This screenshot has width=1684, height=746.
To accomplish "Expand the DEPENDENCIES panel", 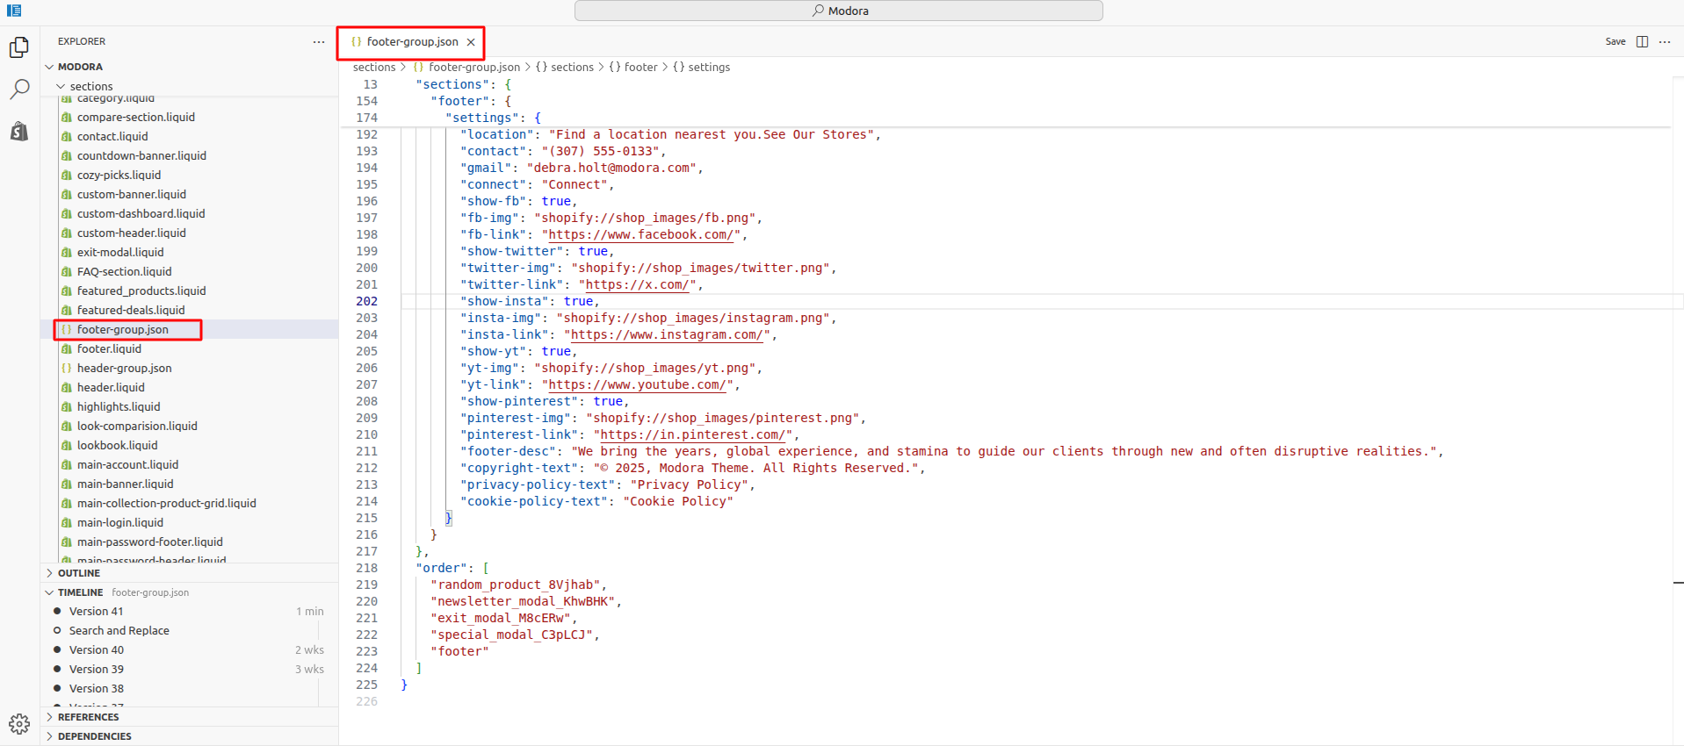I will (x=190, y=736).
